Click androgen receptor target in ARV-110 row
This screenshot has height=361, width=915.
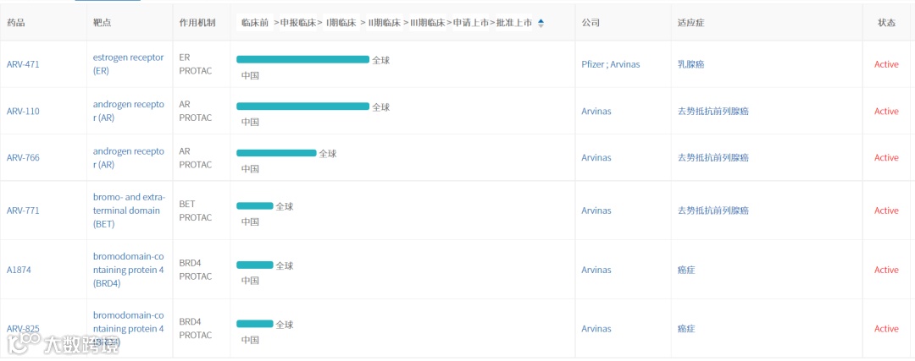(129, 112)
